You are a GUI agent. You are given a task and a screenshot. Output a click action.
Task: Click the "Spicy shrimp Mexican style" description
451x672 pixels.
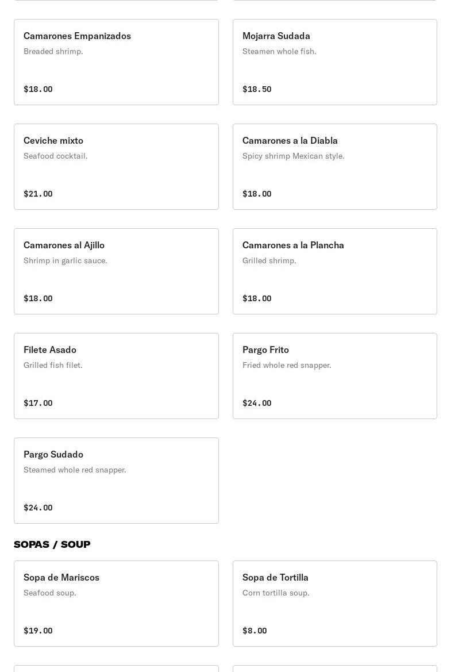294,156
